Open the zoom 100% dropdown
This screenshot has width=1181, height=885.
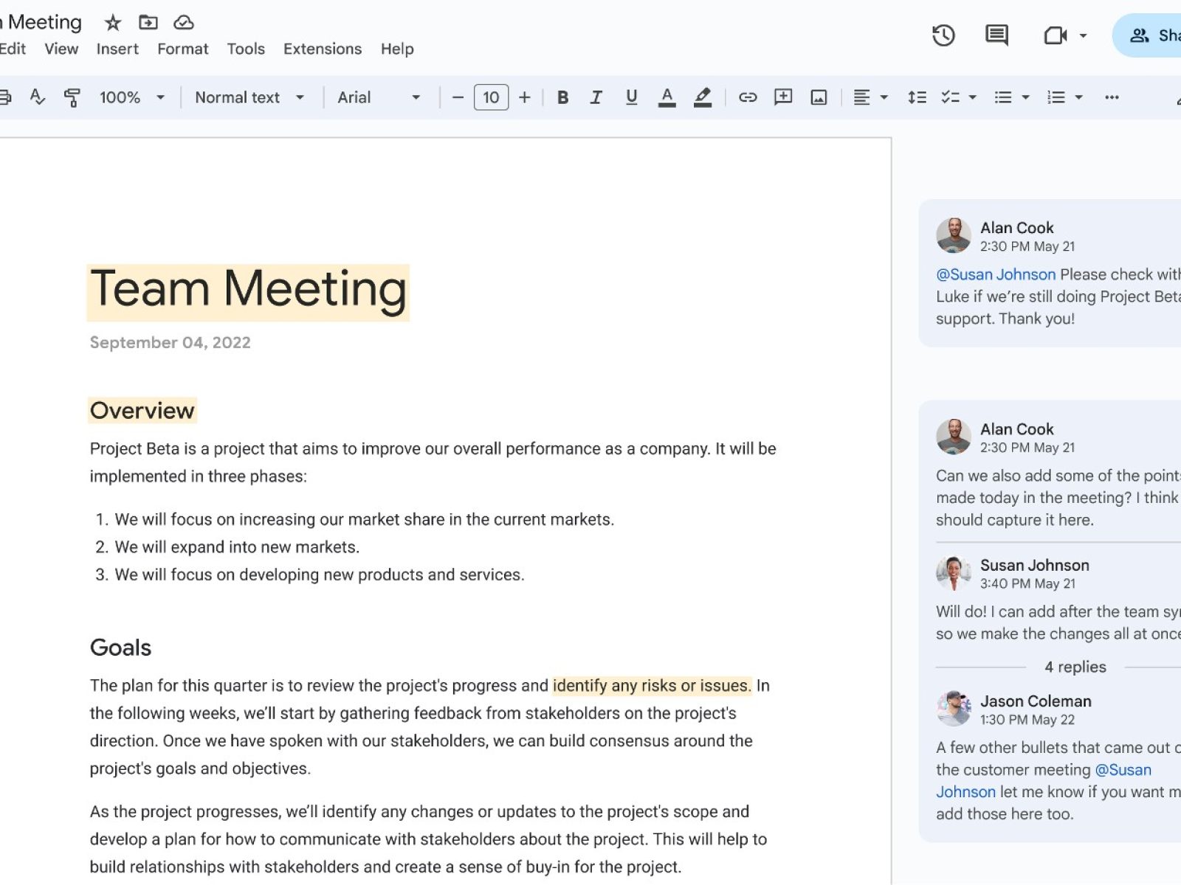click(132, 97)
